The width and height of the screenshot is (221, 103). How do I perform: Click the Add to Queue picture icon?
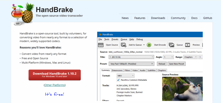click(123, 45)
